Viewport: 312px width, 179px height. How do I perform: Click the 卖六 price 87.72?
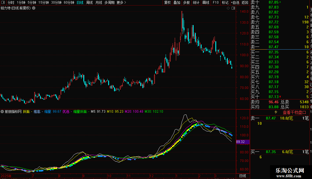pos(274,22)
